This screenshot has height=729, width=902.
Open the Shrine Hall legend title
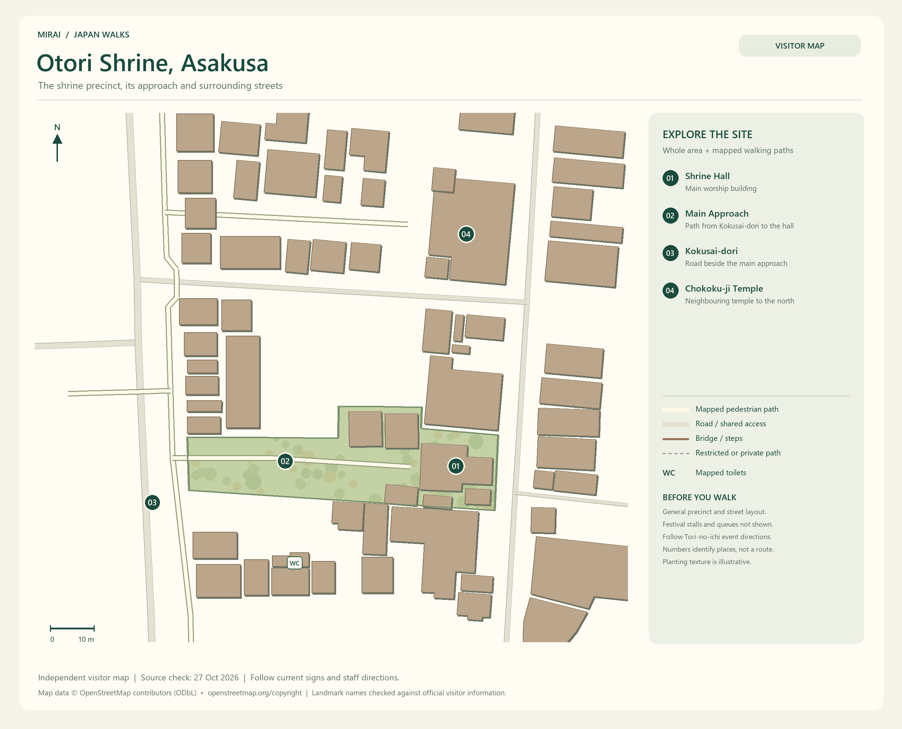click(707, 176)
